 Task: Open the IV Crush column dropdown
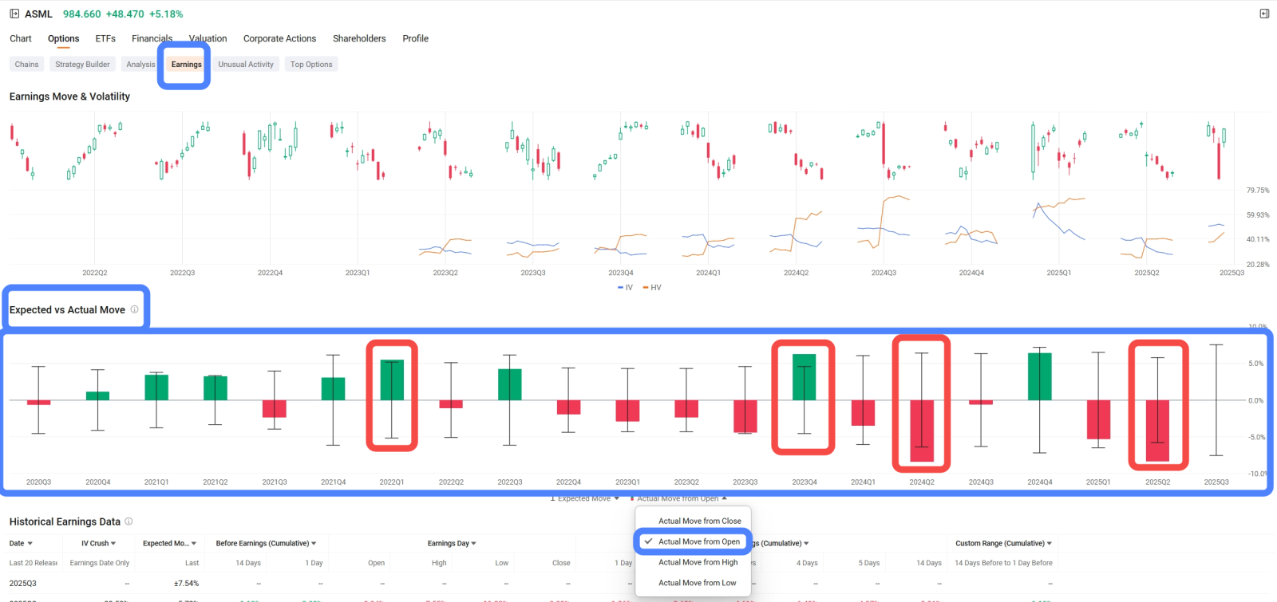pyautogui.click(x=98, y=543)
